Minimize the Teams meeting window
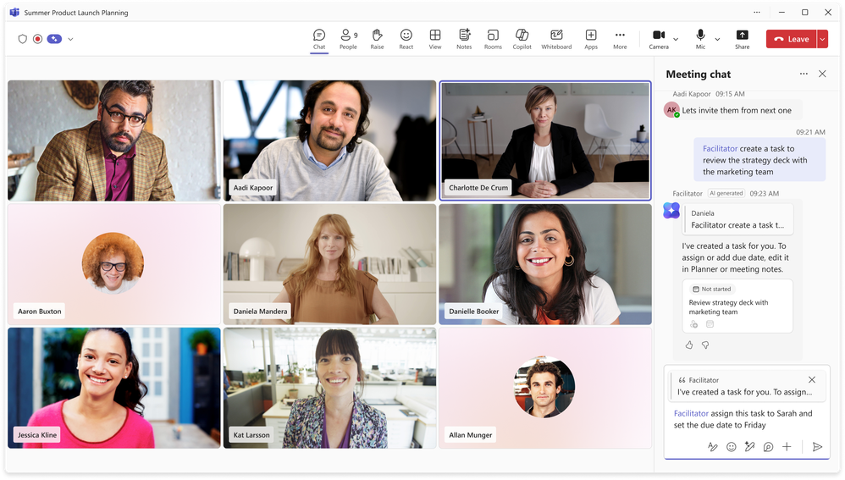845x480 pixels. [781, 12]
